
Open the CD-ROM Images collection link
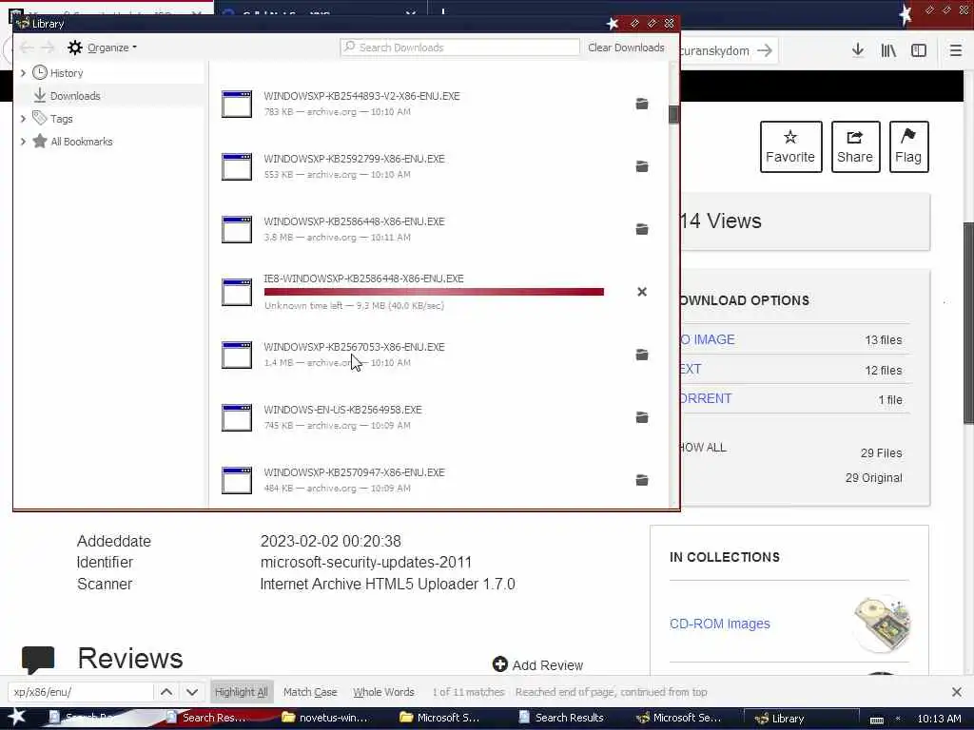(x=719, y=624)
